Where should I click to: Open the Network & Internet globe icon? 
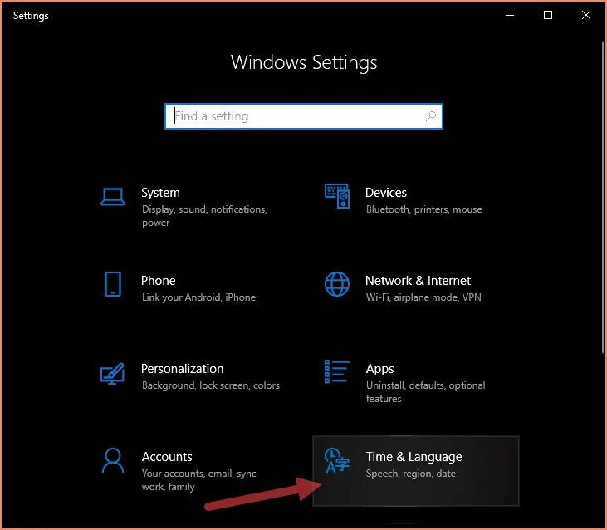(x=337, y=284)
